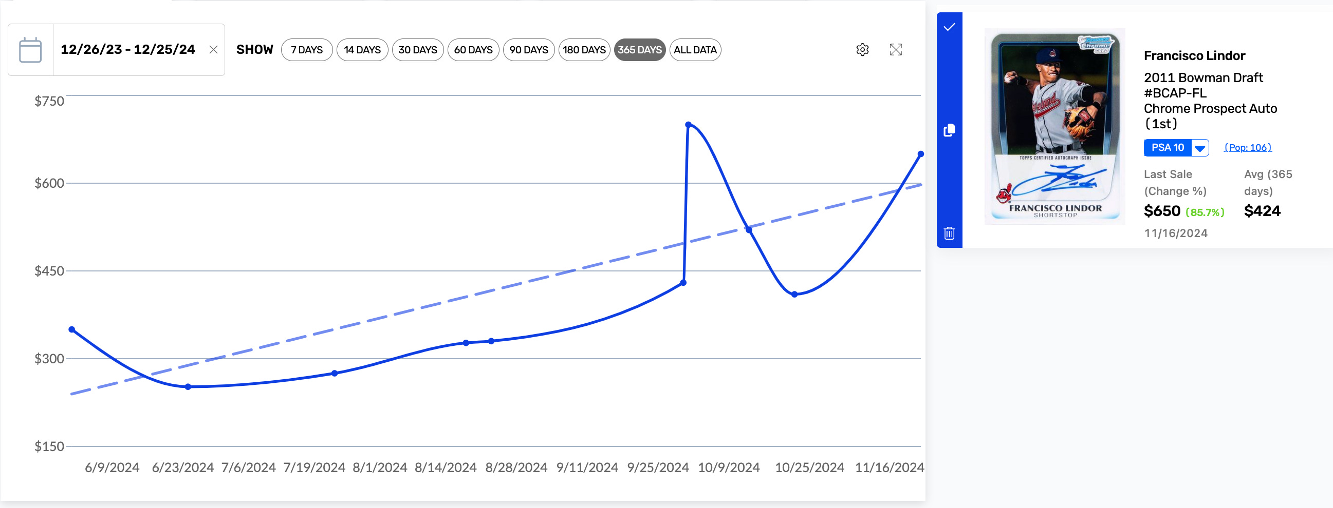Click the 11/16/2024 last sale date
This screenshot has width=1333, height=508.
1176,233
